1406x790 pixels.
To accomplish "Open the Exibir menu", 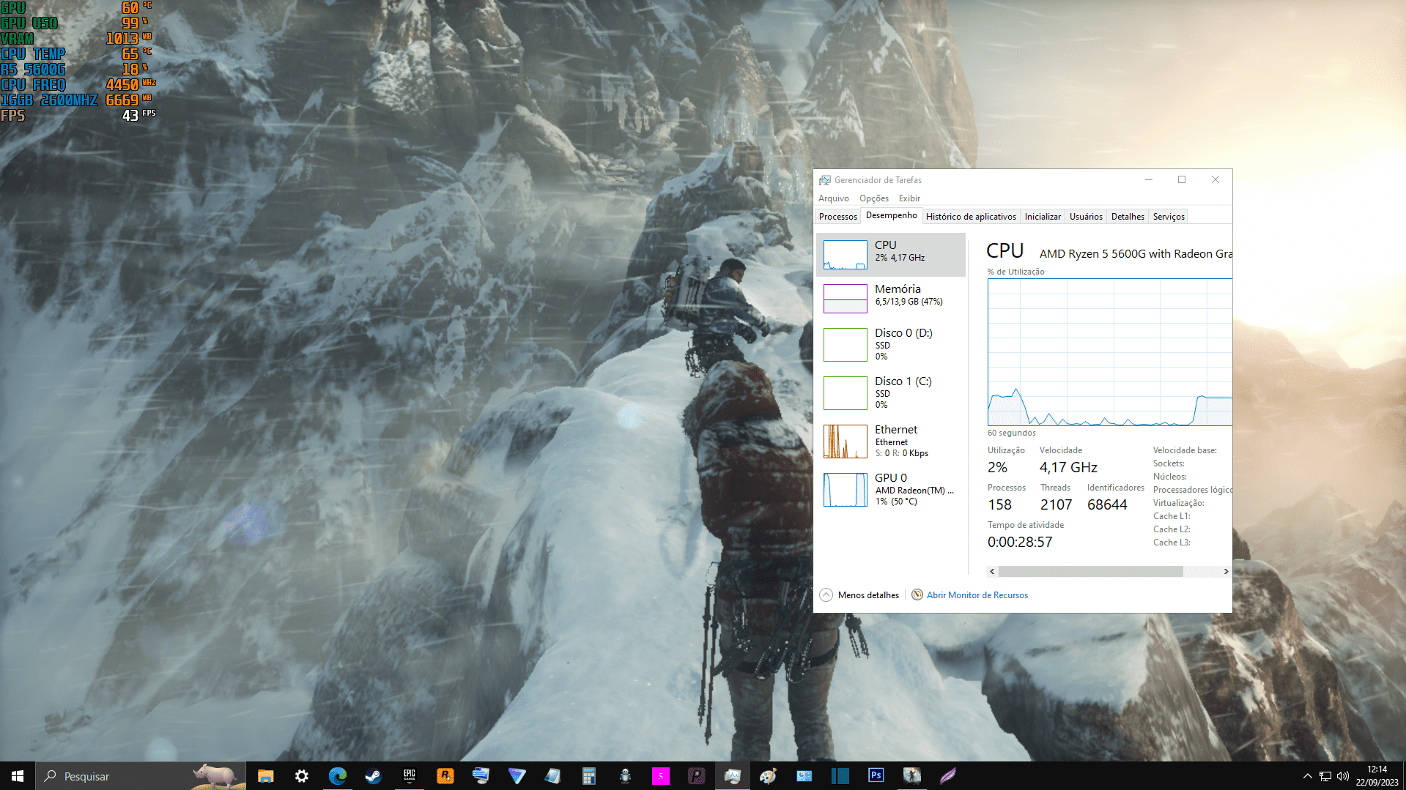I will click(x=909, y=198).
